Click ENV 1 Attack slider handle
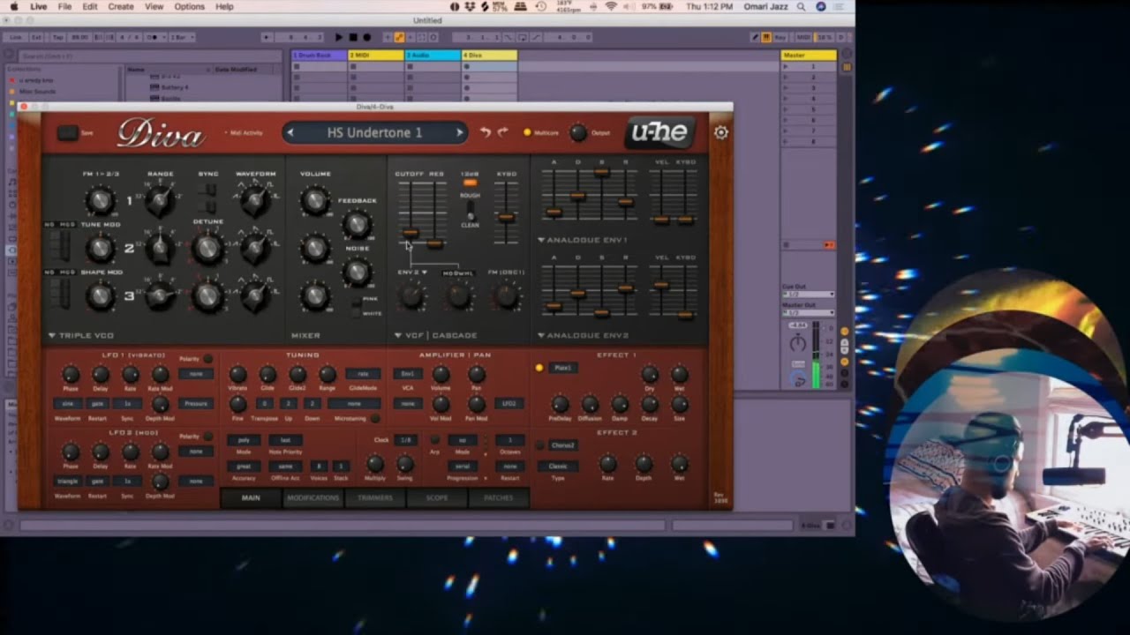Screen dimensions: 1130x635 (x=554, y=212)
